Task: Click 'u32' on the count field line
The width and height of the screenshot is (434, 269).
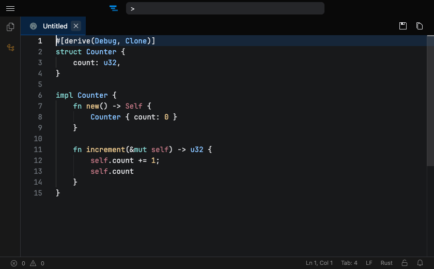Action: coord(110,63)
